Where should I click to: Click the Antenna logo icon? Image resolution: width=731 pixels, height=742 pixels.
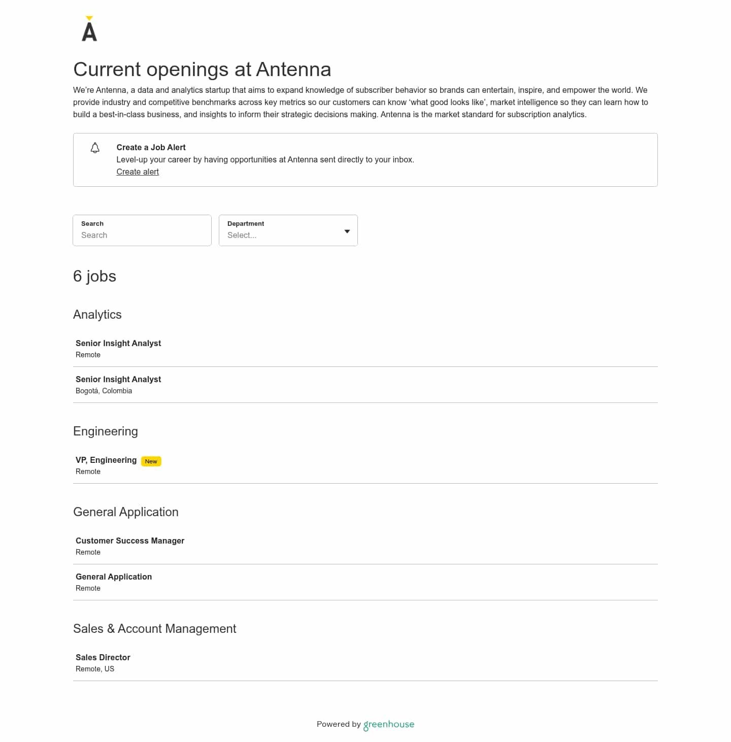pyautogui.click(x=89, y=29)
